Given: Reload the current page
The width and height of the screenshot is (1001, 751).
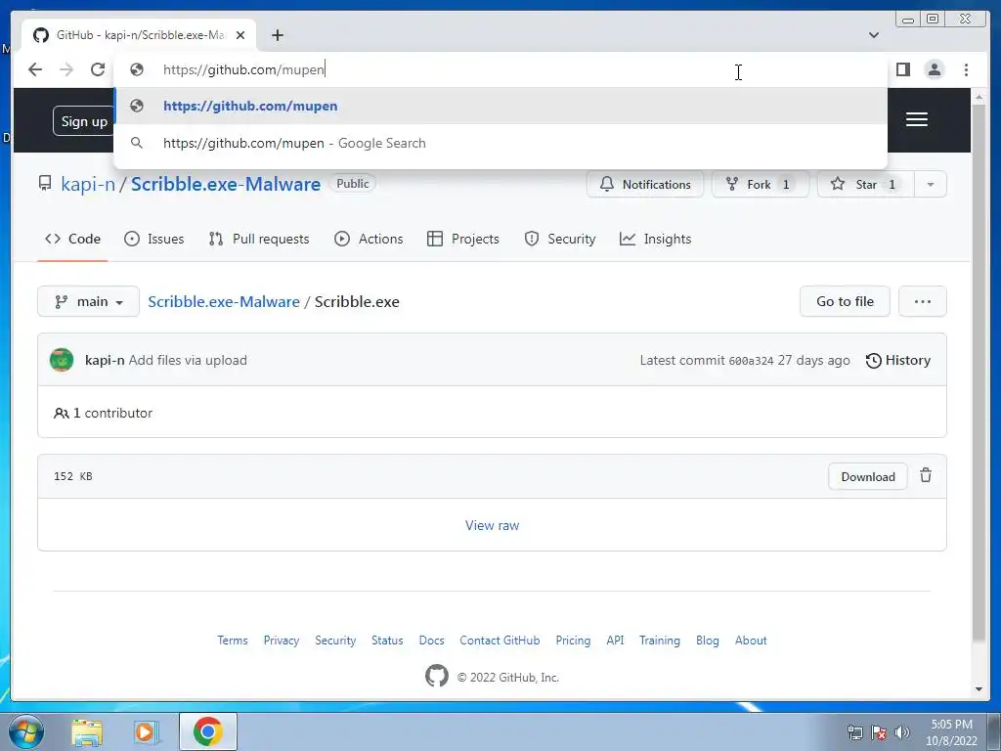Looking at the screenshot, I should [98, 69].
